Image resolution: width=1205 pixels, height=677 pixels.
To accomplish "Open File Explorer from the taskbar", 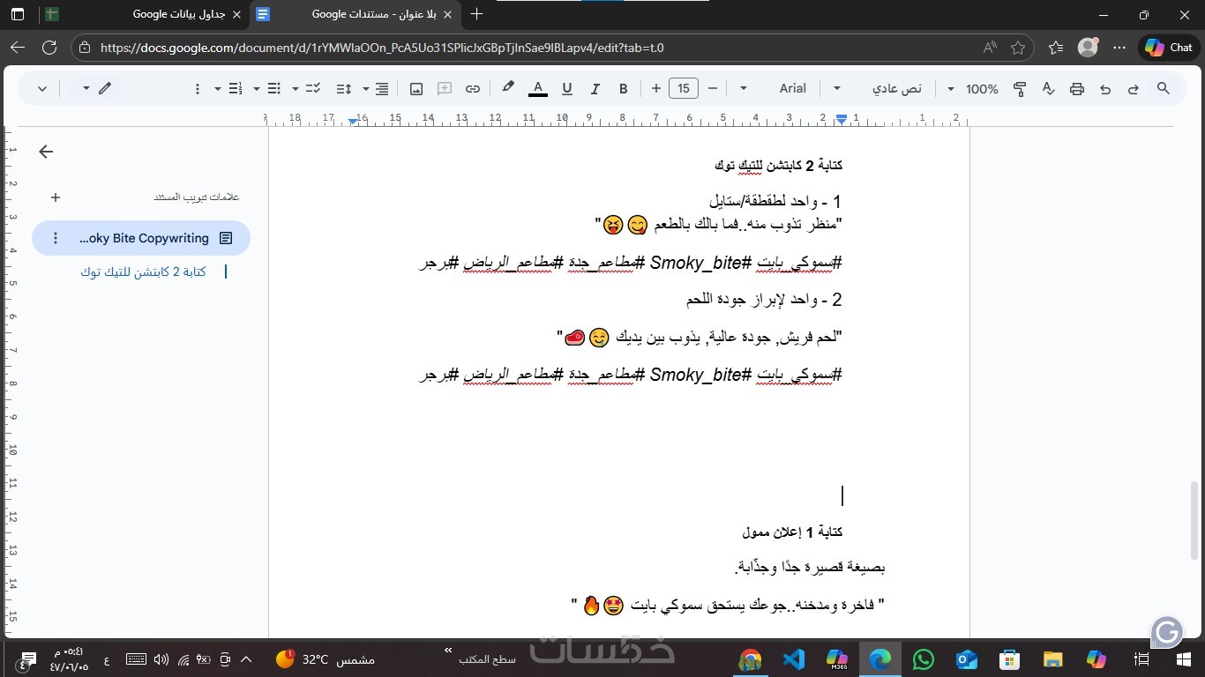I will 1053,659.
